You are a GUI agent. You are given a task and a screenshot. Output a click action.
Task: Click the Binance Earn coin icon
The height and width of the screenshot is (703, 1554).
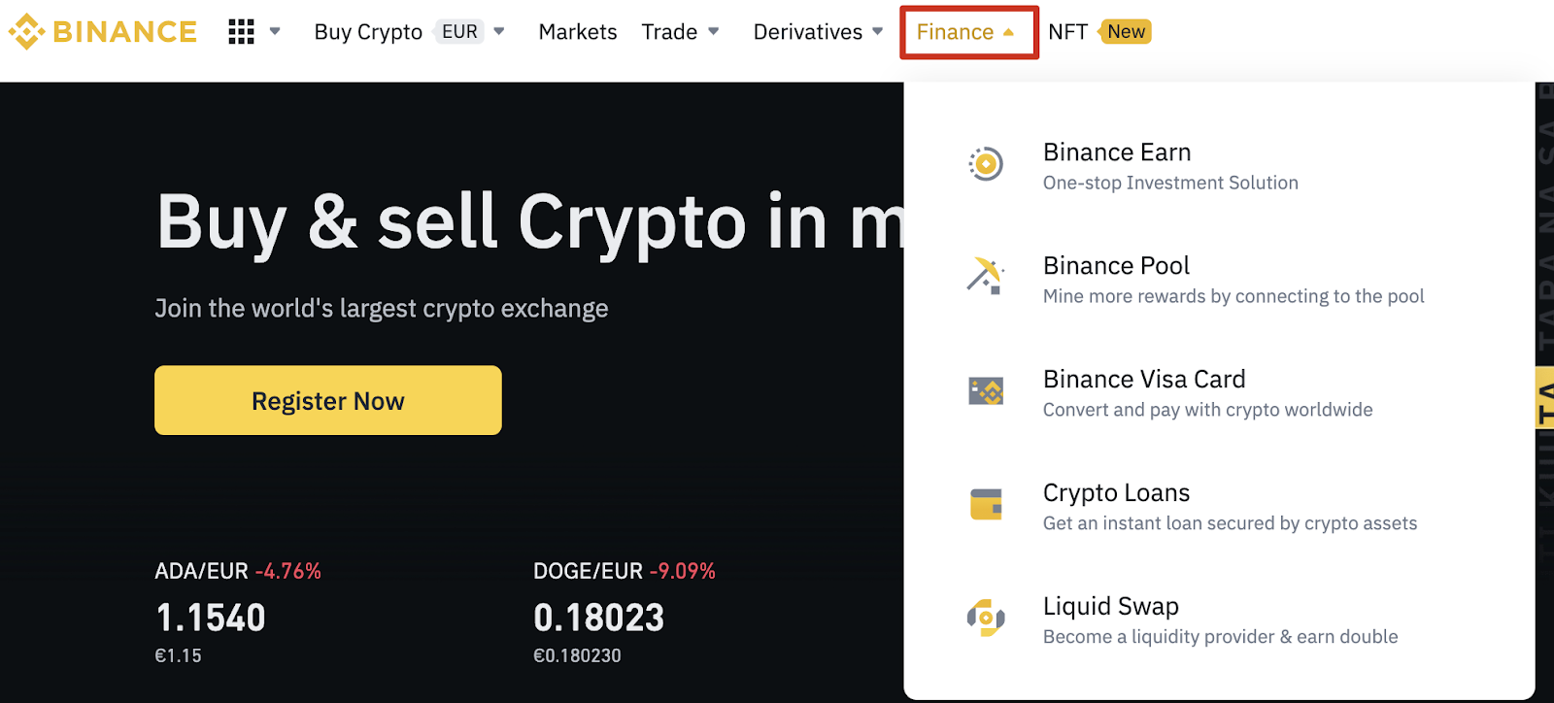[x=986, y=164]
